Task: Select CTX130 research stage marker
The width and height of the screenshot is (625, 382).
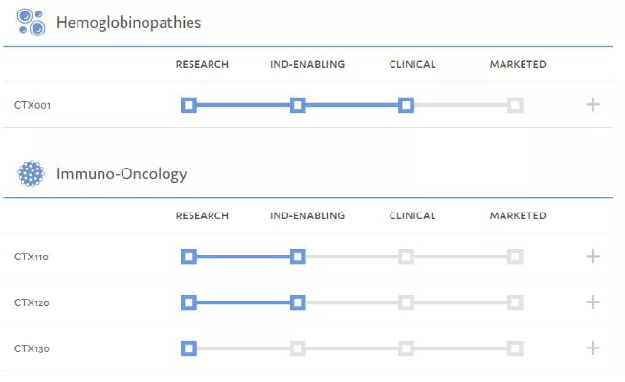Action: [189, 348]
